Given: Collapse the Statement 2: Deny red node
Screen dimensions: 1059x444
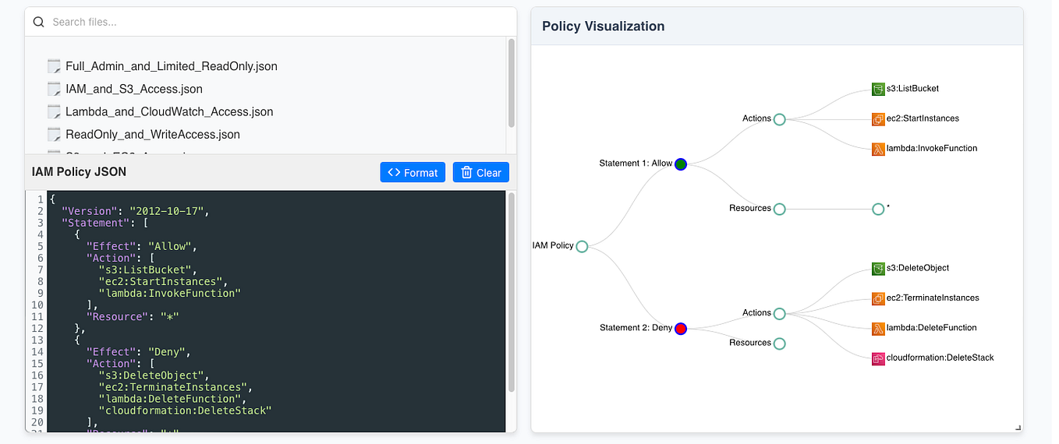Looking at the screenshot, I should coord(681,329).
